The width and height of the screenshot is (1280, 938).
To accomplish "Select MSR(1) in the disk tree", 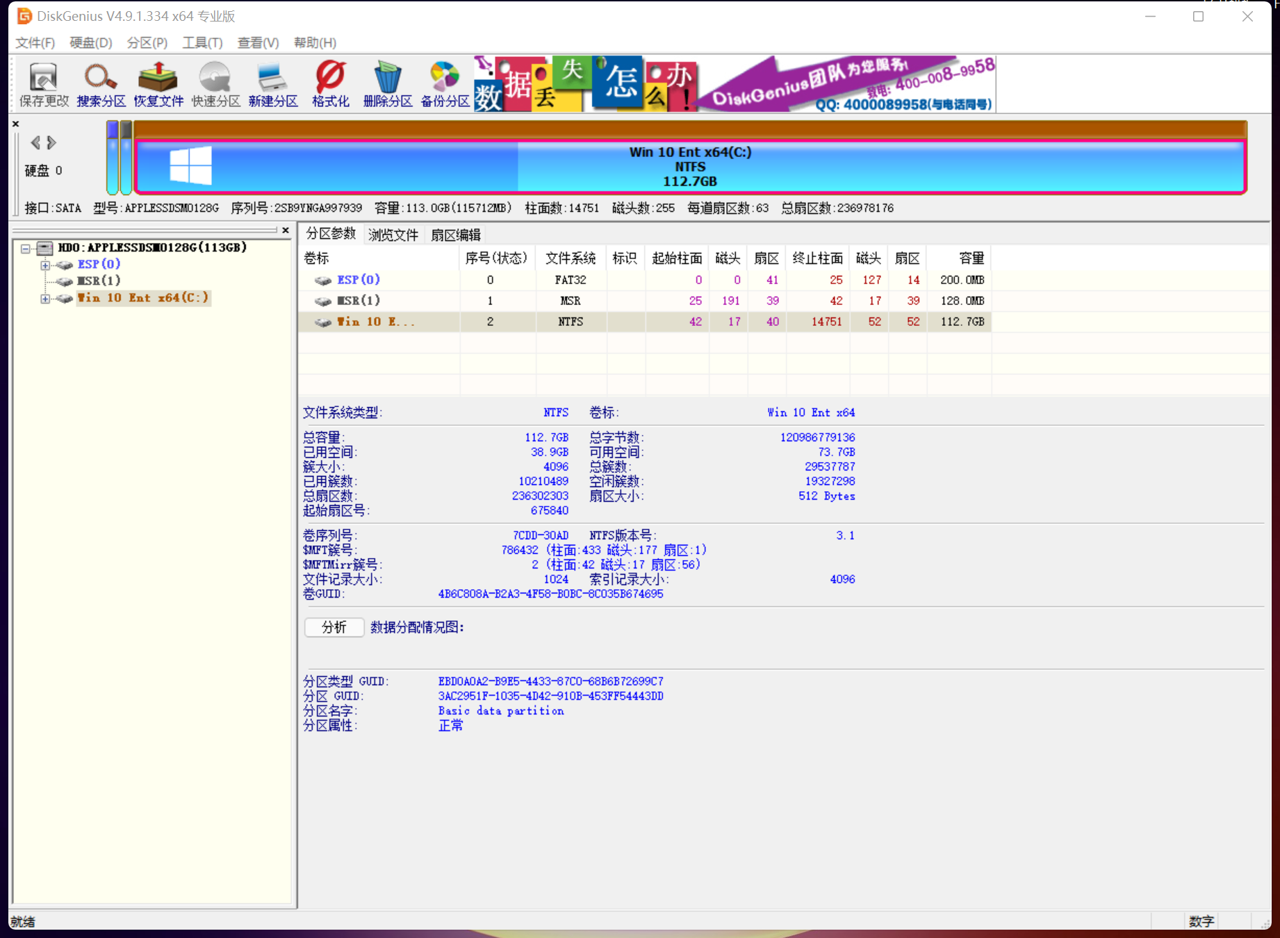I will pyautogui.click(x=99, y=281).
